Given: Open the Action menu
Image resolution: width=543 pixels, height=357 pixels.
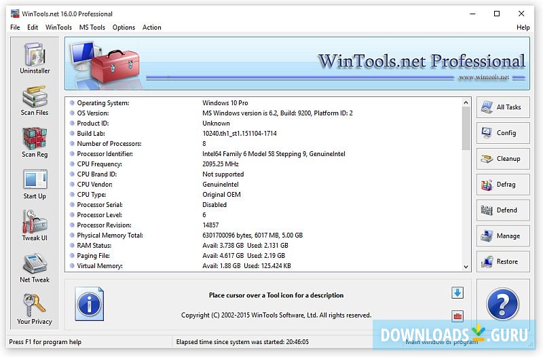Looking at the screenshot, I should (x=151, y=27).
